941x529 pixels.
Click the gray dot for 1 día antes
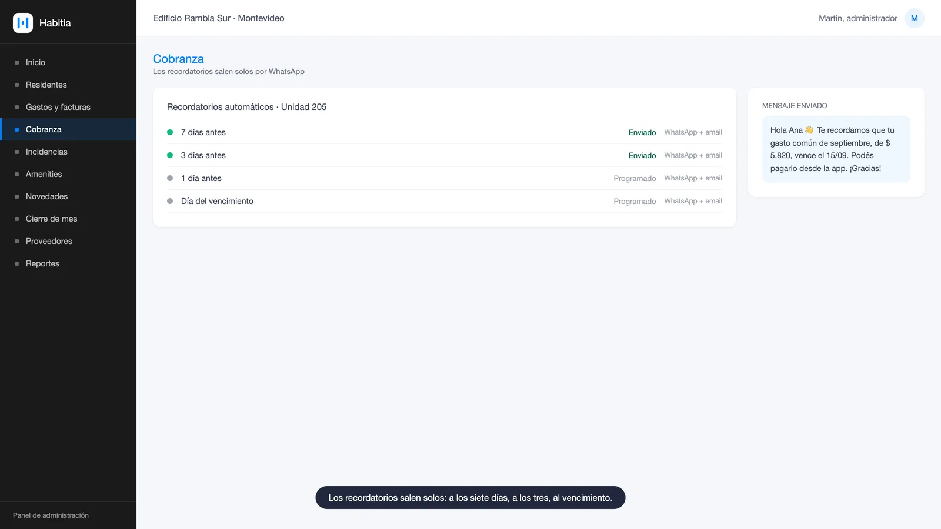pyautogui.click(x=170, y=178)
